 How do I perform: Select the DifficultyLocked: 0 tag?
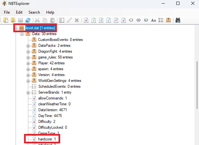pos(53,127)
